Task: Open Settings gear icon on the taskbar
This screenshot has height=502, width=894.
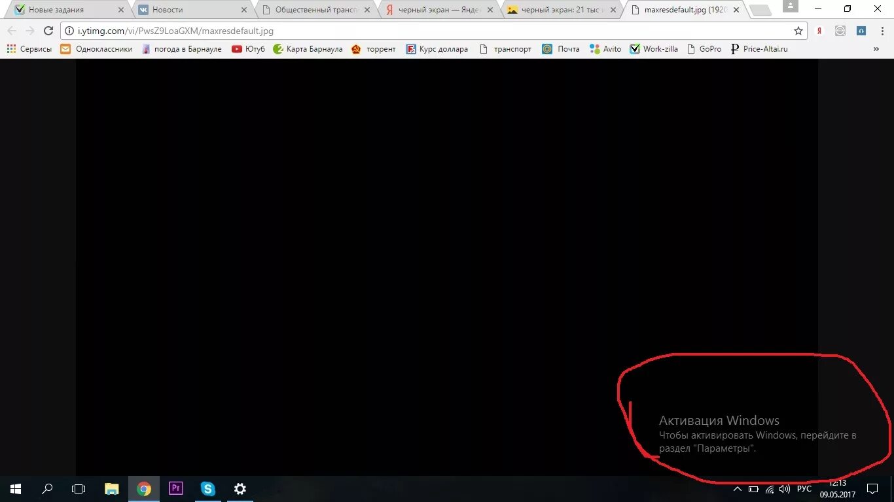Action: click(240, 489)
